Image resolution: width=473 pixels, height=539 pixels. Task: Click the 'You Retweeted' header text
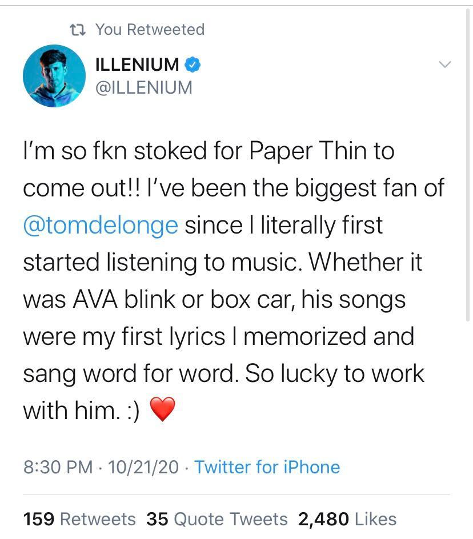point(149,29)
